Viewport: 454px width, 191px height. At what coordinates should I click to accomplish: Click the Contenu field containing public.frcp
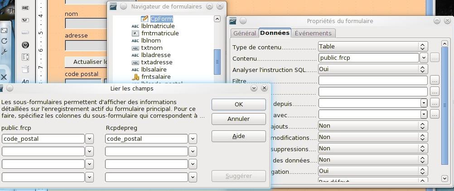tap(368, 58)
